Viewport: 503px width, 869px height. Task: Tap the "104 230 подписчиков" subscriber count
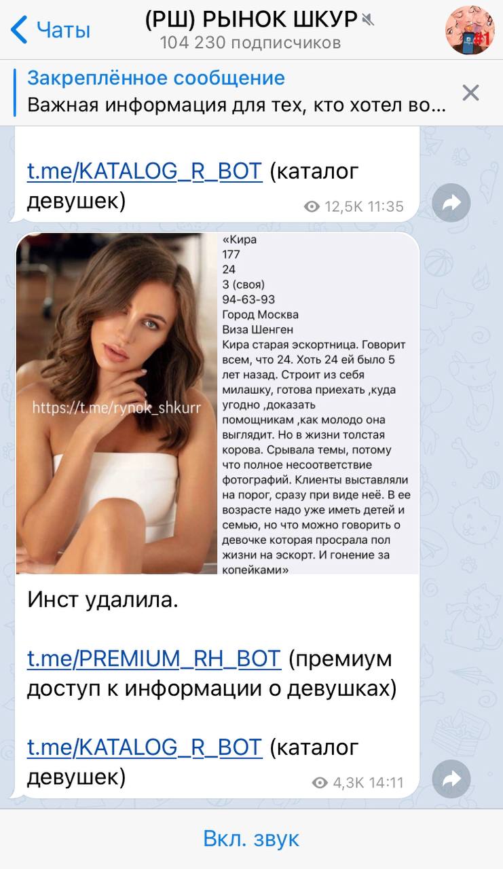point(250,43)
